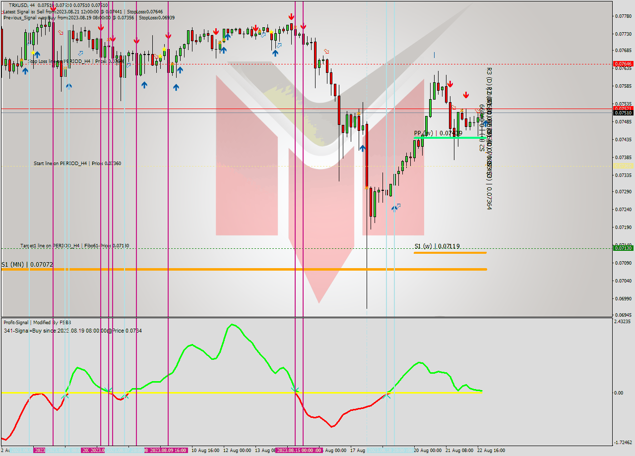Viewport: 635px width, 456px height.
Task: Click the "Stop Loss line on PERIOD_H4" label
Action: pos(56,61)
